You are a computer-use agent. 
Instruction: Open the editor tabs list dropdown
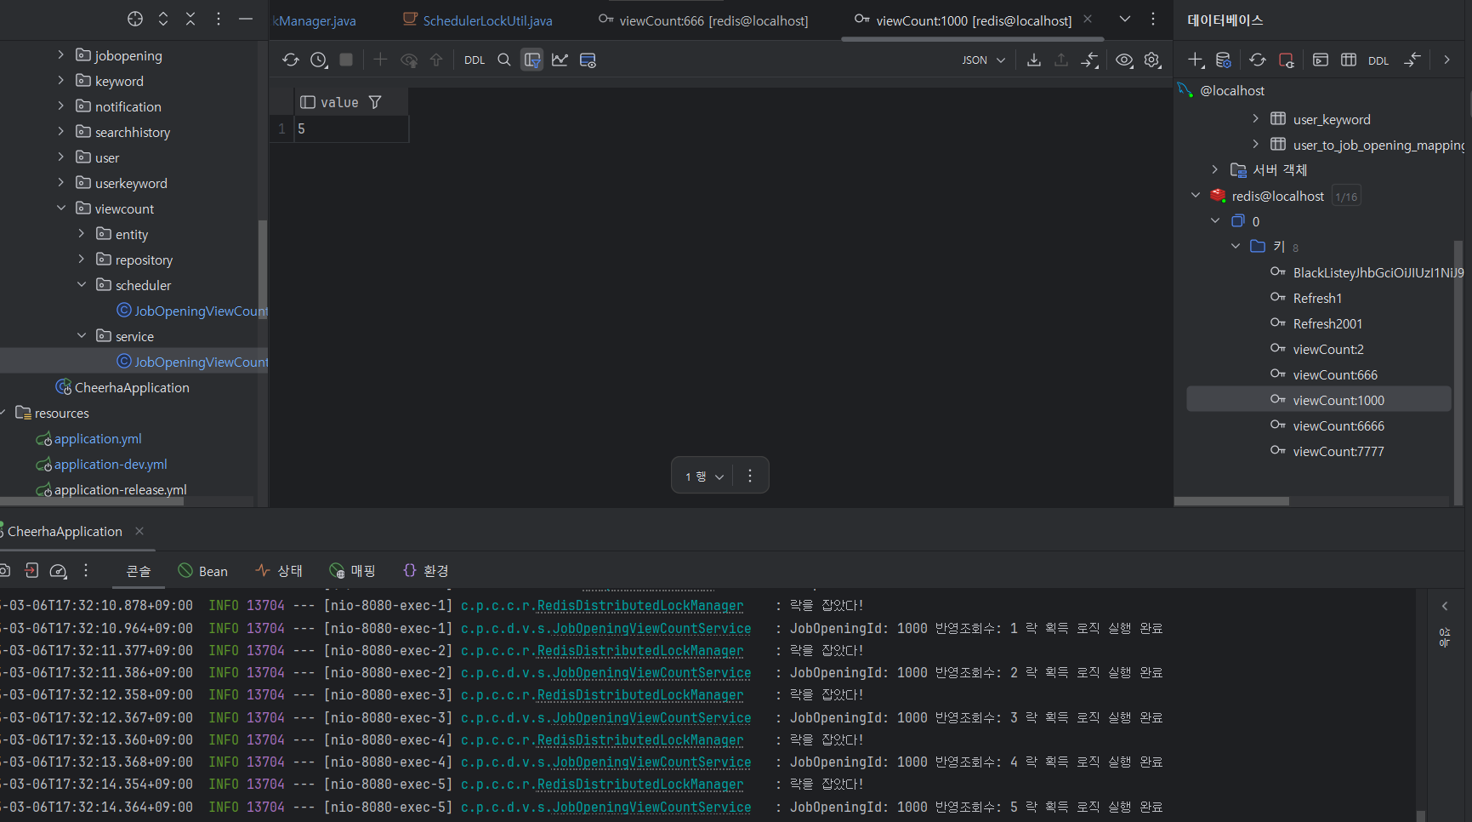point(1125,19)
